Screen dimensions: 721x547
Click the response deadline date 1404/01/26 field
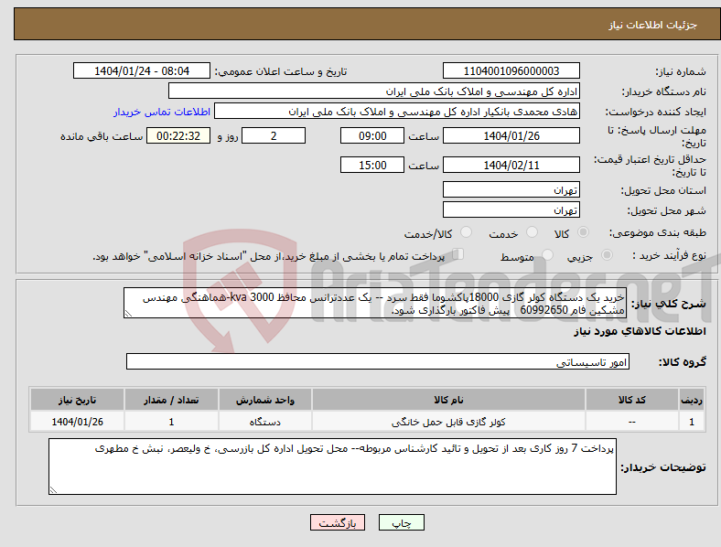[511, 136]
